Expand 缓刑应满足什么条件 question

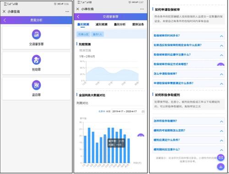(x=188, y=140)
